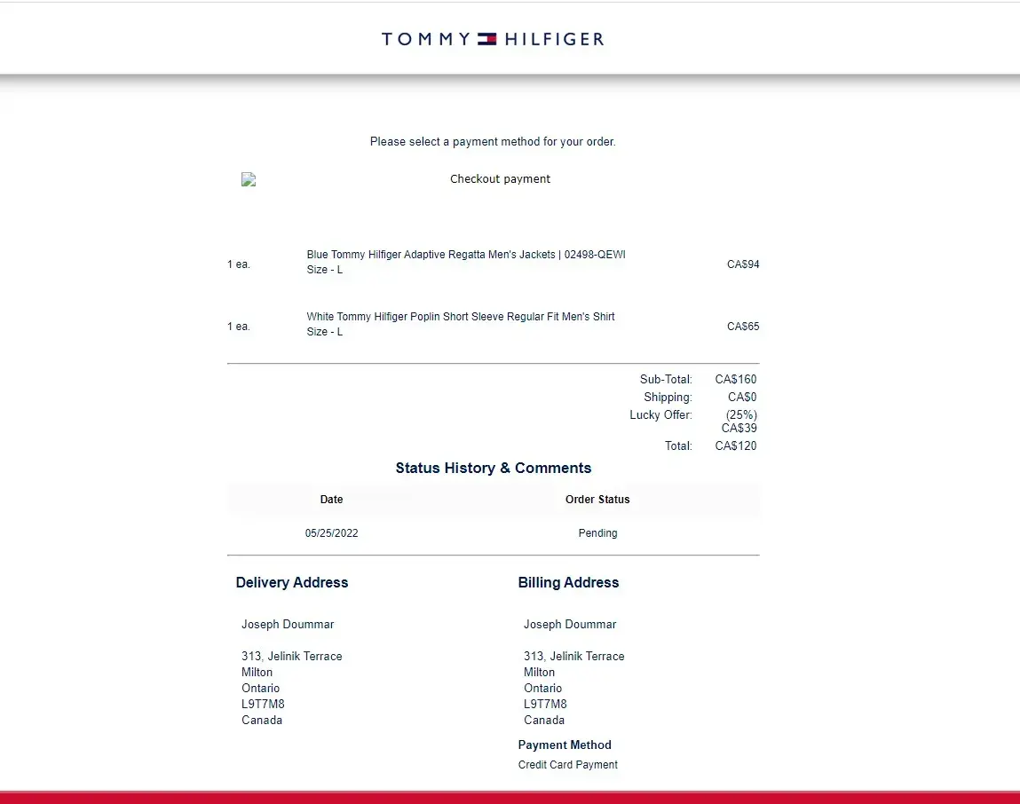Click 'Status History & Comments' heading
The width and height of the screenshot is (1020, 804).
click(x=493, y=468)
